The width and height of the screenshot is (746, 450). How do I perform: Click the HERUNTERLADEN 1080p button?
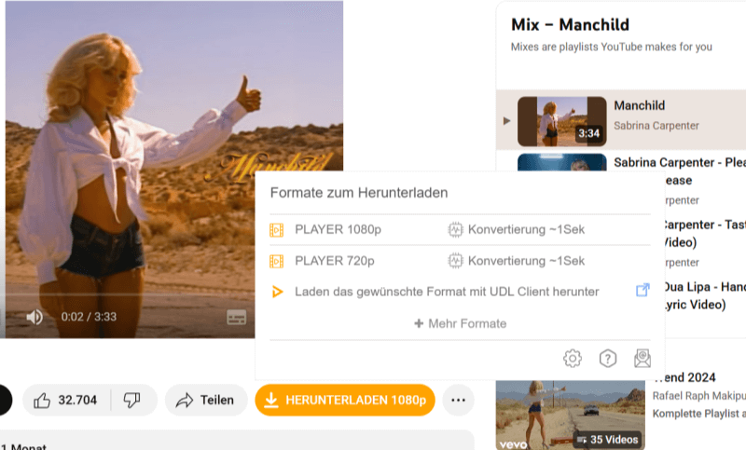coord(345,400)
